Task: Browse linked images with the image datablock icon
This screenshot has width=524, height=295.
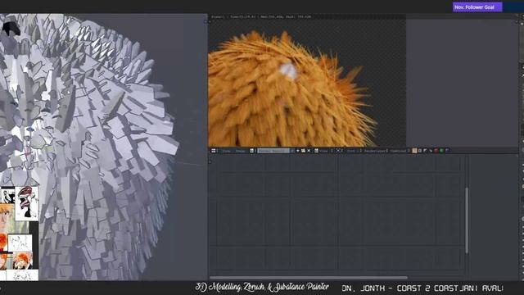Action: coord(252,151)
